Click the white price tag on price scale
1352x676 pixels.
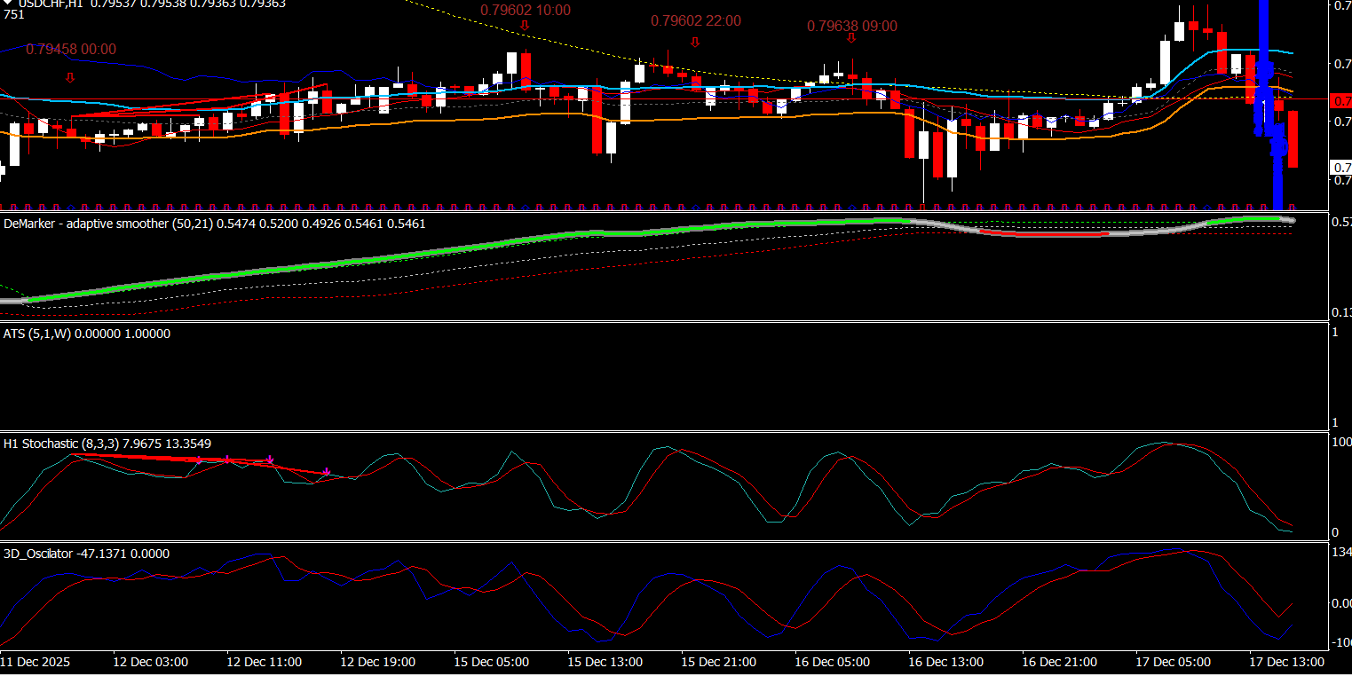pyautogui.click(x=1342, y=168)
